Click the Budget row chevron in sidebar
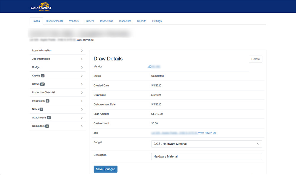This screenshot has height=175, width=296. (82, 68)
